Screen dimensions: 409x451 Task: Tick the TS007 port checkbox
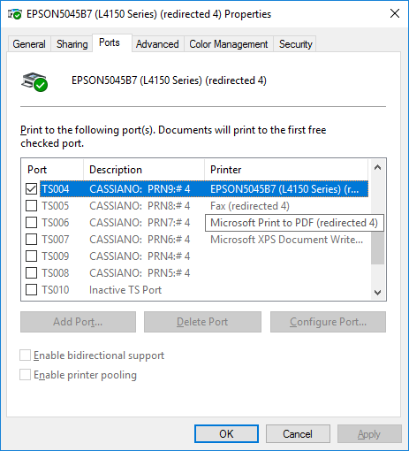tap(31, 240)
